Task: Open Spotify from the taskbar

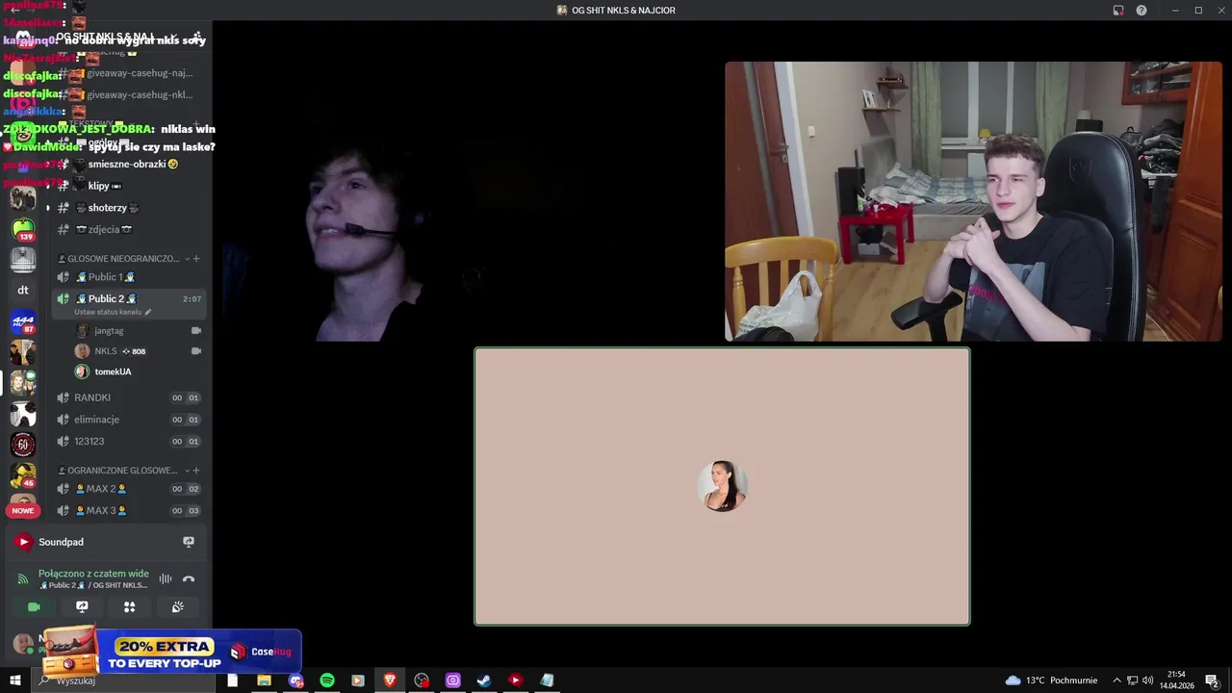Action: click(x=327, y=680)
